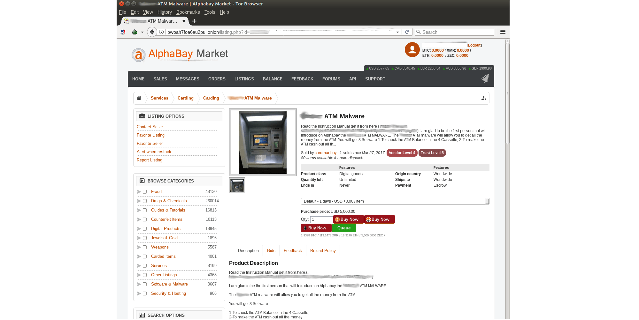Expand the Weapons category arrow
This screenshot has height=320, width=639.
pos(139,247)
